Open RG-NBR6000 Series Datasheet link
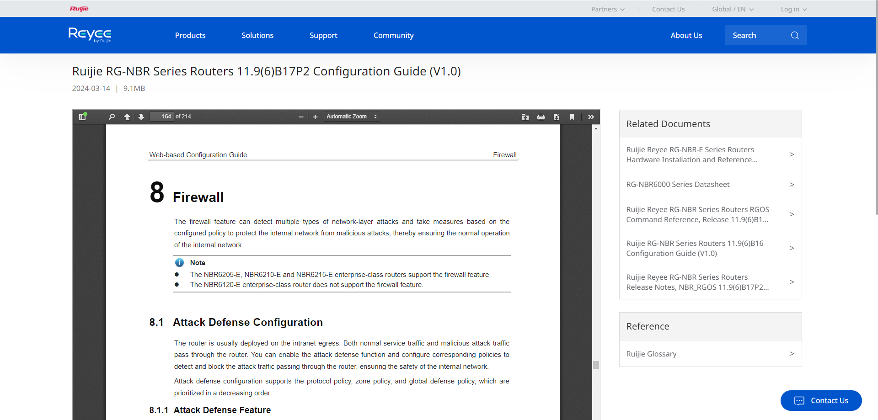The width and height of the screenshot is (878, 420). click(678, 185)
